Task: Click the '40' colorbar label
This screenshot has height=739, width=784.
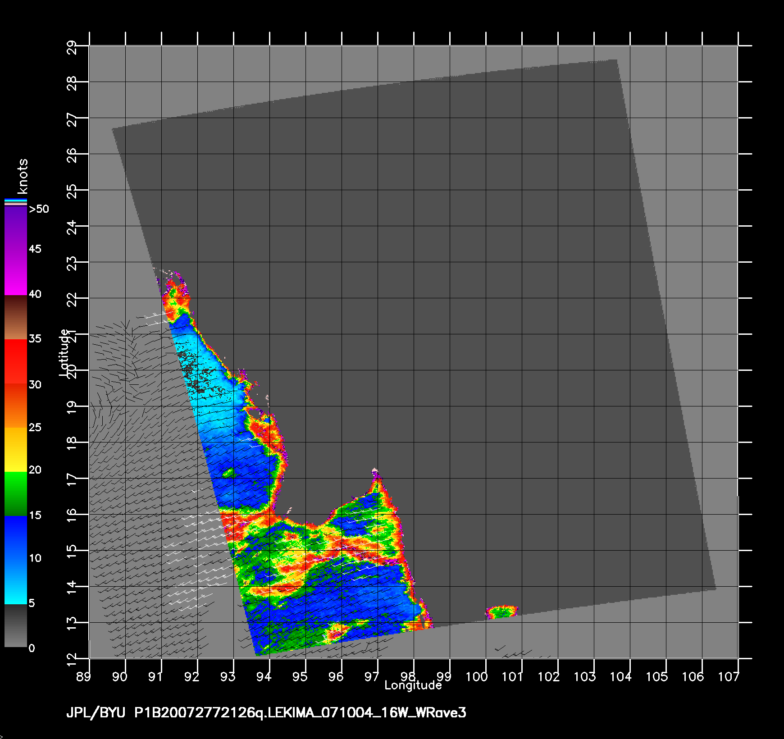Action: (35, 294)
